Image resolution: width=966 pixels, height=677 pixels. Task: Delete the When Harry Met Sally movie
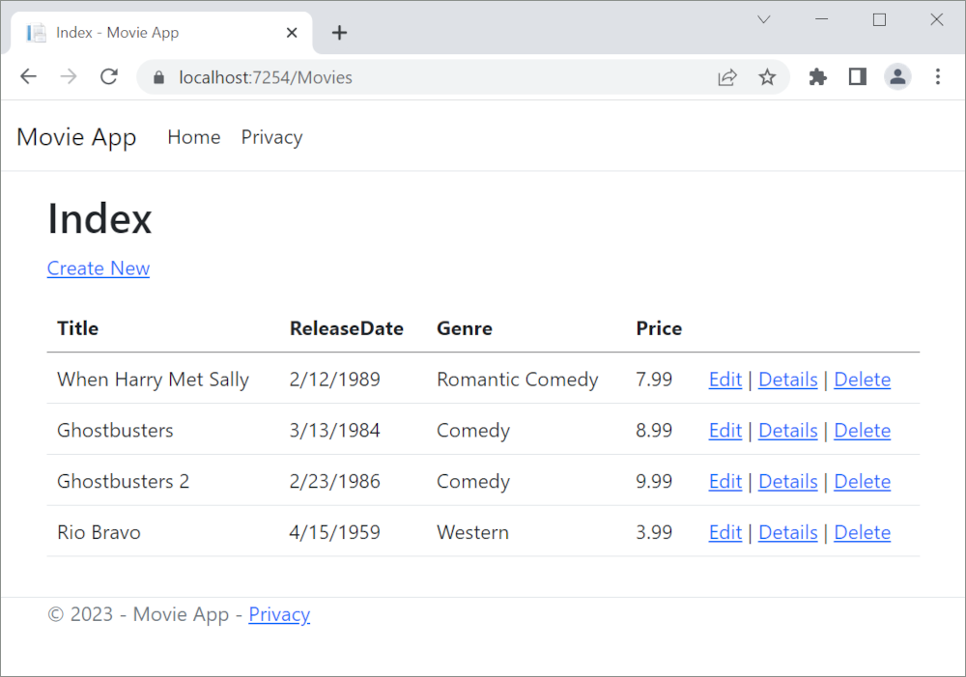[x=862, y=380]
